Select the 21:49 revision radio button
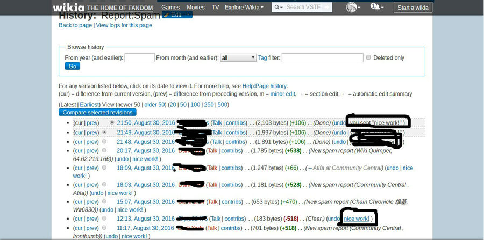 click(x=105, y=132)
